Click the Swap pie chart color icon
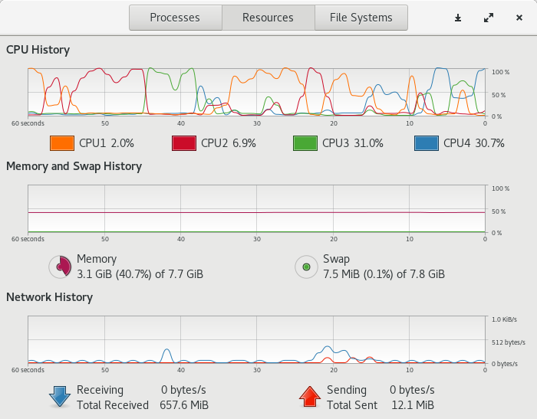The width and height of the screenshot is (537, 419). coord(306,267)
